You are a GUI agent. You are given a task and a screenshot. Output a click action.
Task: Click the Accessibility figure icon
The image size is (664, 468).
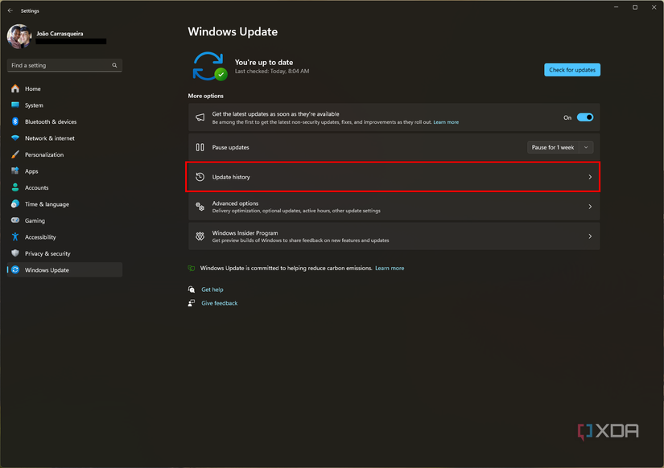15,237
